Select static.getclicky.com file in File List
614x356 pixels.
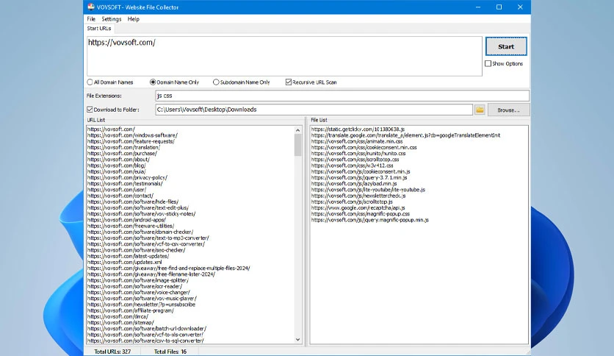(x=358, y=129)
